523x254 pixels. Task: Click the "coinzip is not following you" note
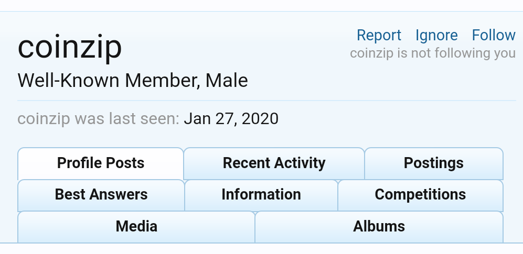(x=433, y=53)
